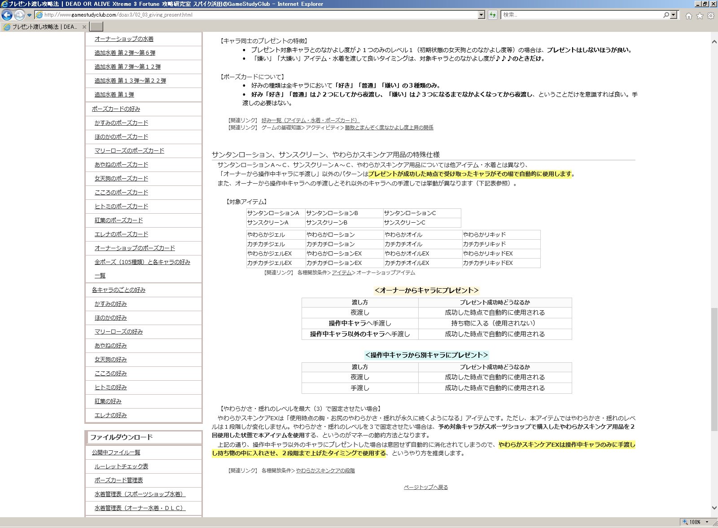Open 水着管理表（スポーツショップ水着） link
The image size is (718, 528).
[140, 494]
